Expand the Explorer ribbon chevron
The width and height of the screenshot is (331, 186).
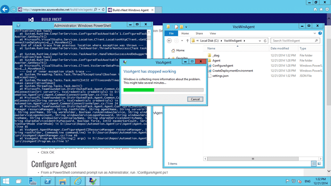click(315, 33)
